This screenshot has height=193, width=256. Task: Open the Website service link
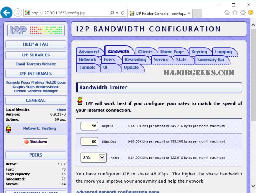pyautogui.click(x=49, y=64)
